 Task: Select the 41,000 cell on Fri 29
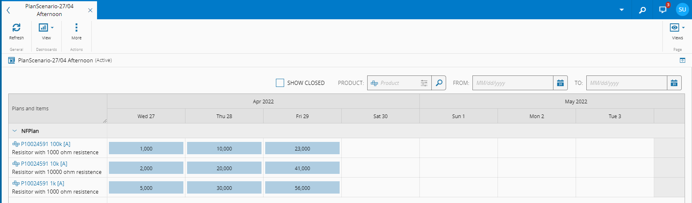tap(302, 168)
